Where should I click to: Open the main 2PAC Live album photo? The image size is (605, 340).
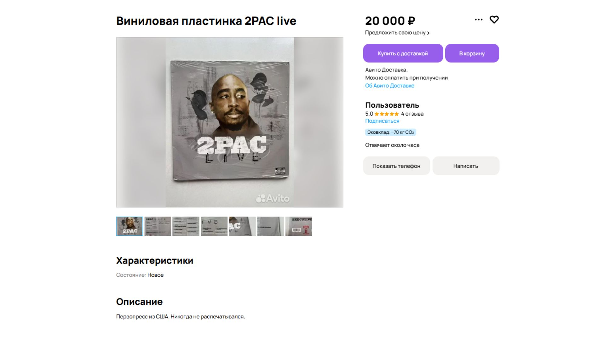pyautogui.click(x=230, y=122)
